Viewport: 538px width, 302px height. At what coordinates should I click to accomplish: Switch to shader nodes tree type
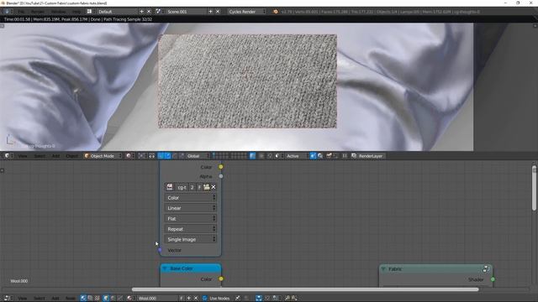pyautogui.click(x=83, y=299)
